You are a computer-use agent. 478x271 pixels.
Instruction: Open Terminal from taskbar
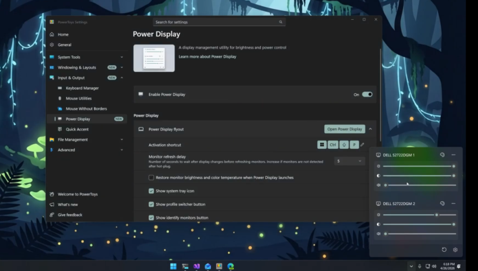(x=185, y=266)
